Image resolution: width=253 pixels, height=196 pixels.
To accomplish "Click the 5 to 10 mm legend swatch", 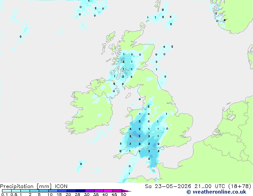I will point(44,191).
